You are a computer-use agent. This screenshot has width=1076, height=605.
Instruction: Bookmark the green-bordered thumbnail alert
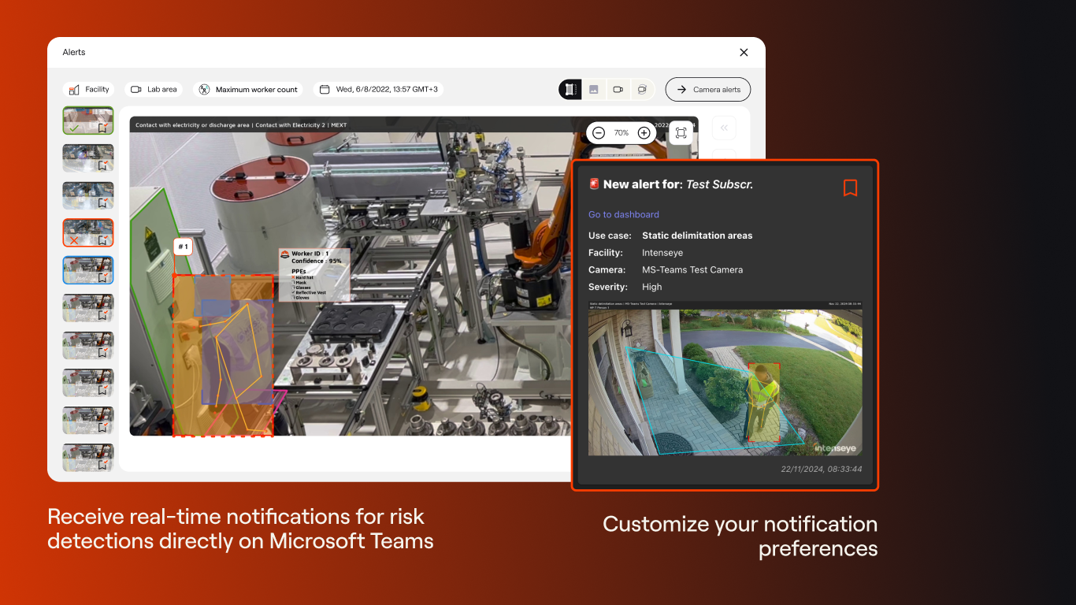click(x=102, y=127)
